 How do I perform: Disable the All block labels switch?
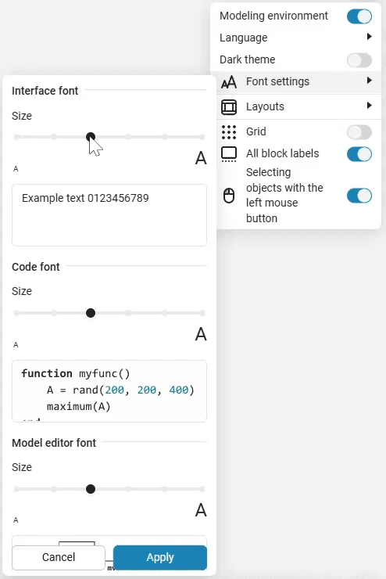point(359,154)
